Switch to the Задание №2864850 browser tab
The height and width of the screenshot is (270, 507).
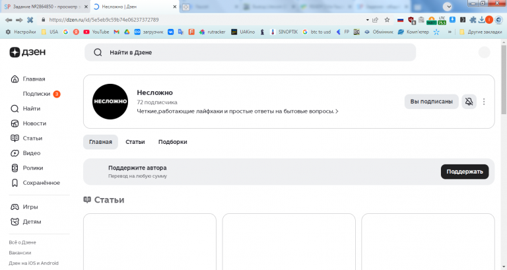(x=45, y=7)
